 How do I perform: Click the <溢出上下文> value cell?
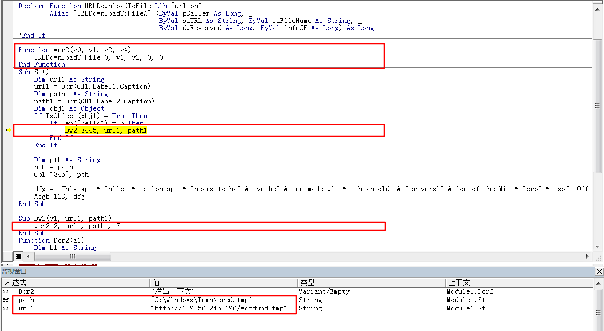tap(173, 292)
